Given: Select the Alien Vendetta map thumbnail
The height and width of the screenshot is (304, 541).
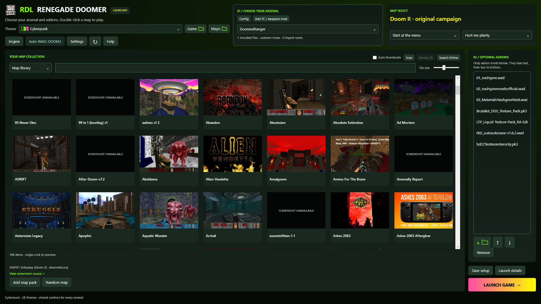Looking at the screenshot, I should 232,154.
